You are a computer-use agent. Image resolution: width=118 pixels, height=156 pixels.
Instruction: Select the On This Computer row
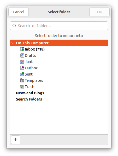point(59,43)
